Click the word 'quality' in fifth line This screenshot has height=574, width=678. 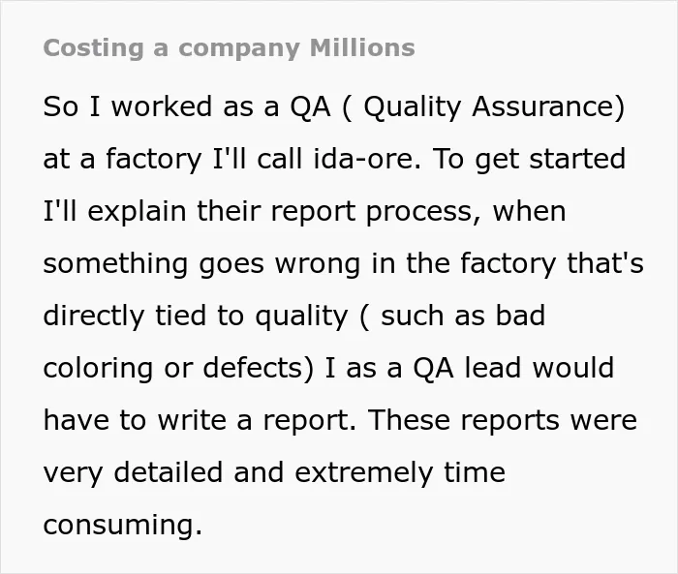(x=301, y=317)
